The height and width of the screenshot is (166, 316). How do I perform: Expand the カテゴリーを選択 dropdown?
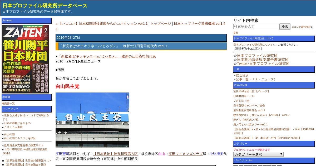pyautogui.click(x=258, y=154)
